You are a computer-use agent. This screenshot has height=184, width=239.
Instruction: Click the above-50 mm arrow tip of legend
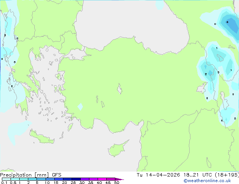tap(119, 179)
